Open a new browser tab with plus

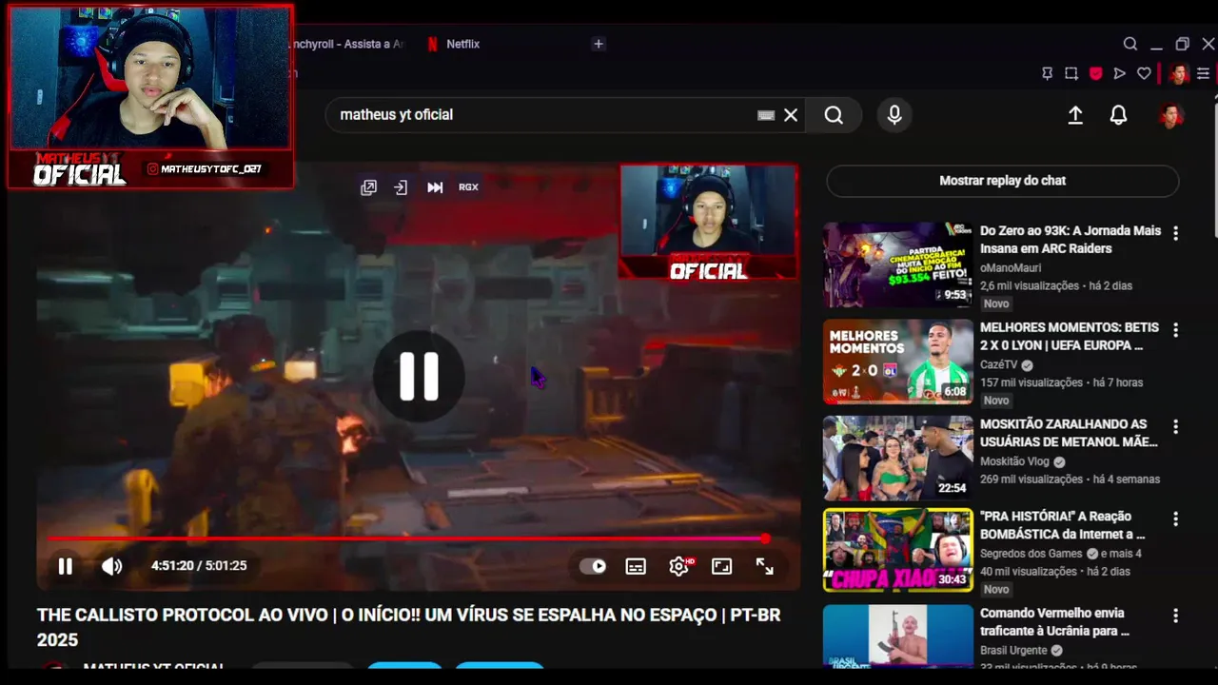[x=599, y=44]
